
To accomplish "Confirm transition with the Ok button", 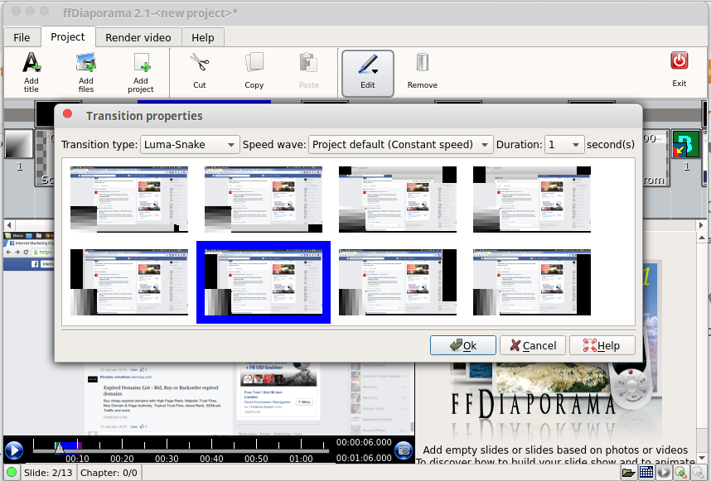I will [x=462, y=345].
